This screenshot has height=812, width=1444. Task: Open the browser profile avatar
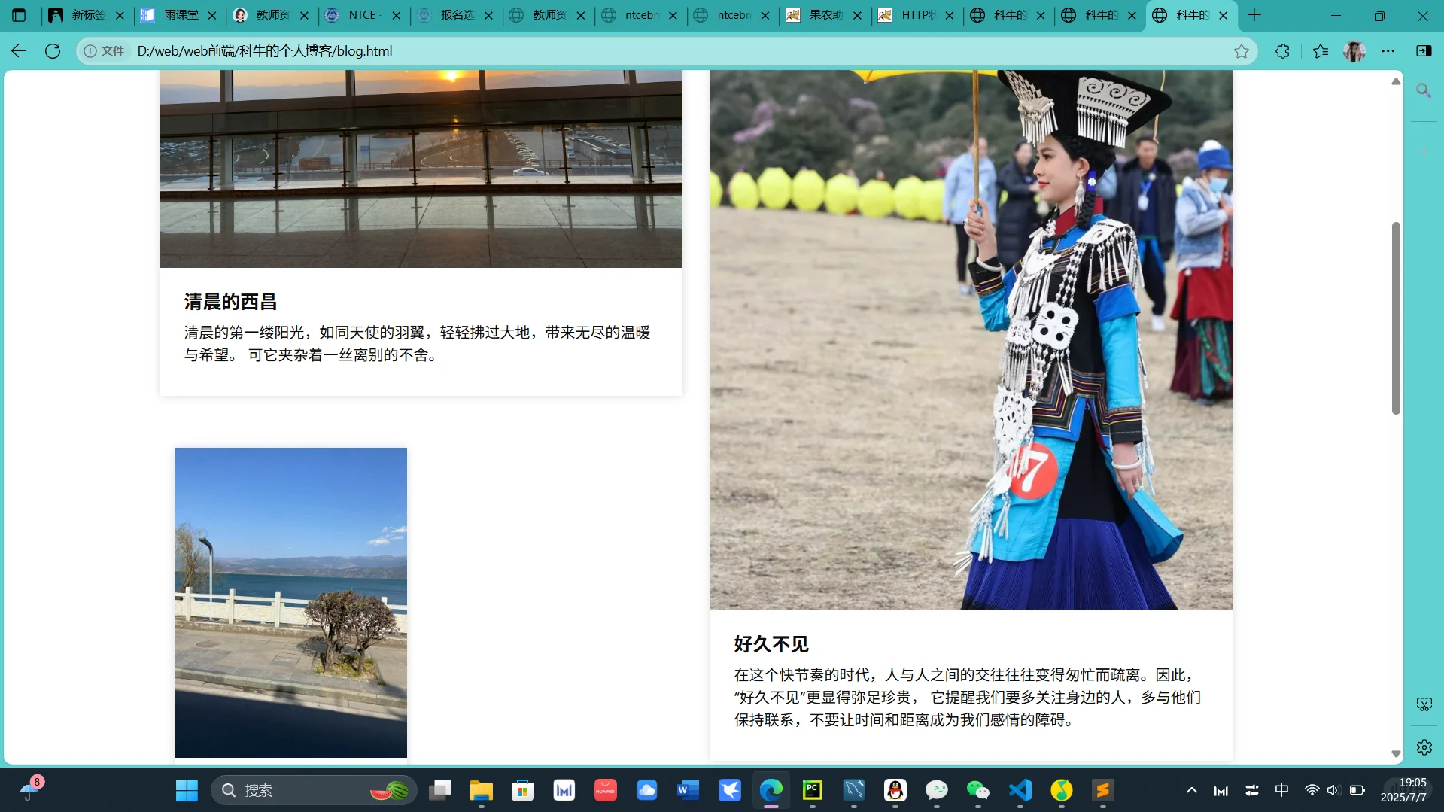point(1354,51)
